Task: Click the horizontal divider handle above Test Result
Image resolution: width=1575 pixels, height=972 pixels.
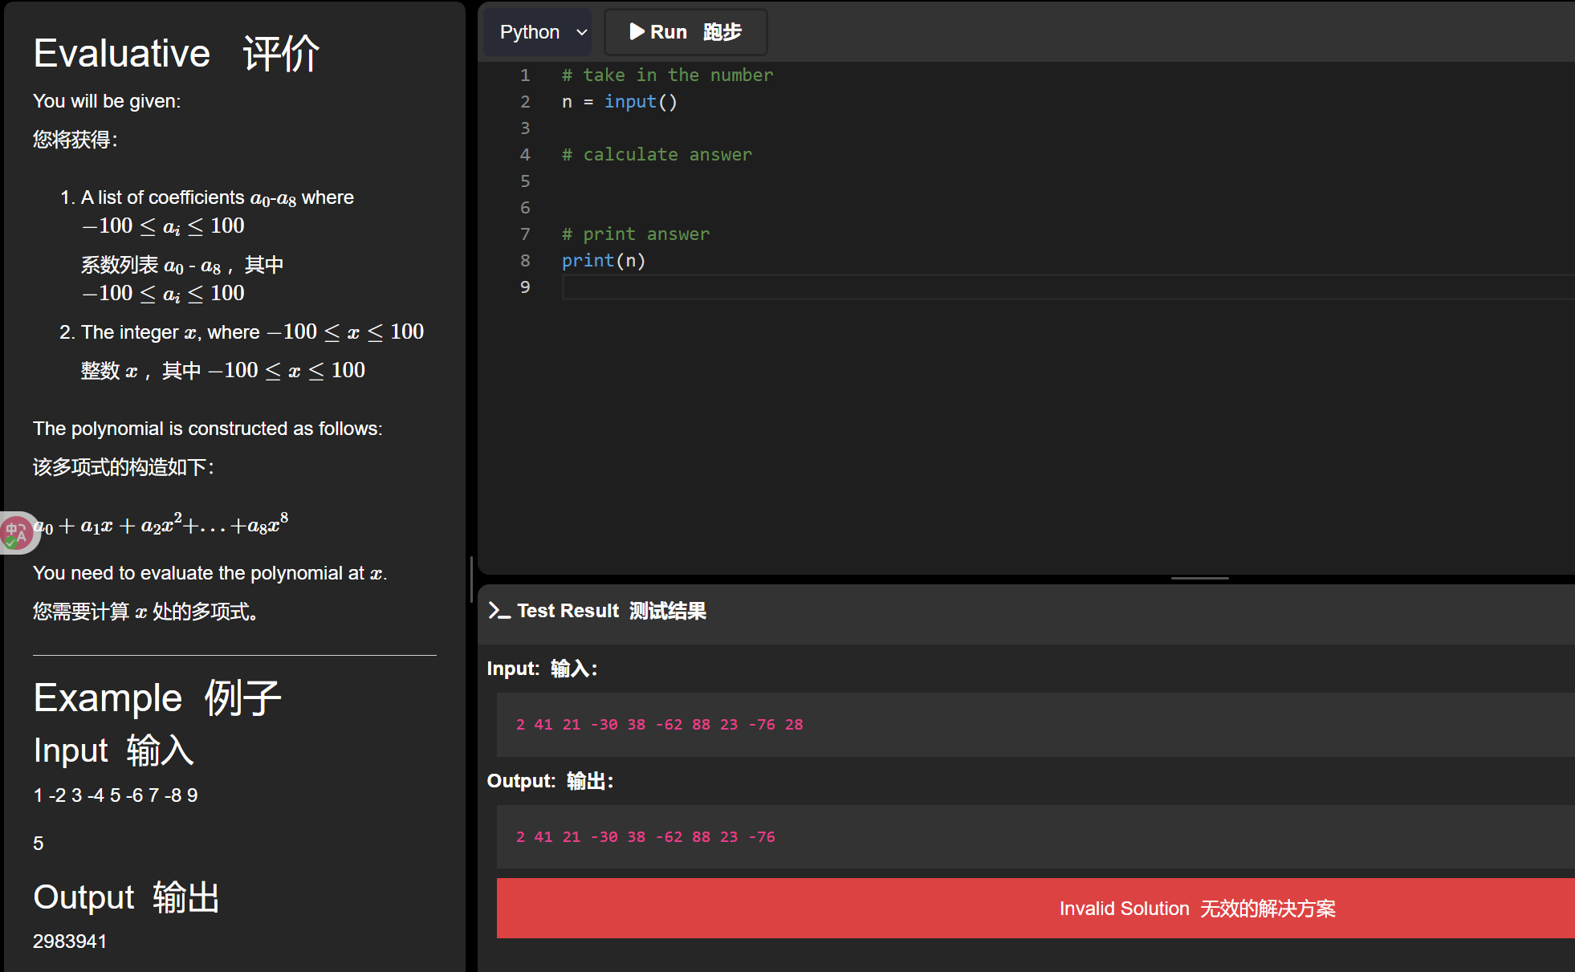Action: (1199, 578)
